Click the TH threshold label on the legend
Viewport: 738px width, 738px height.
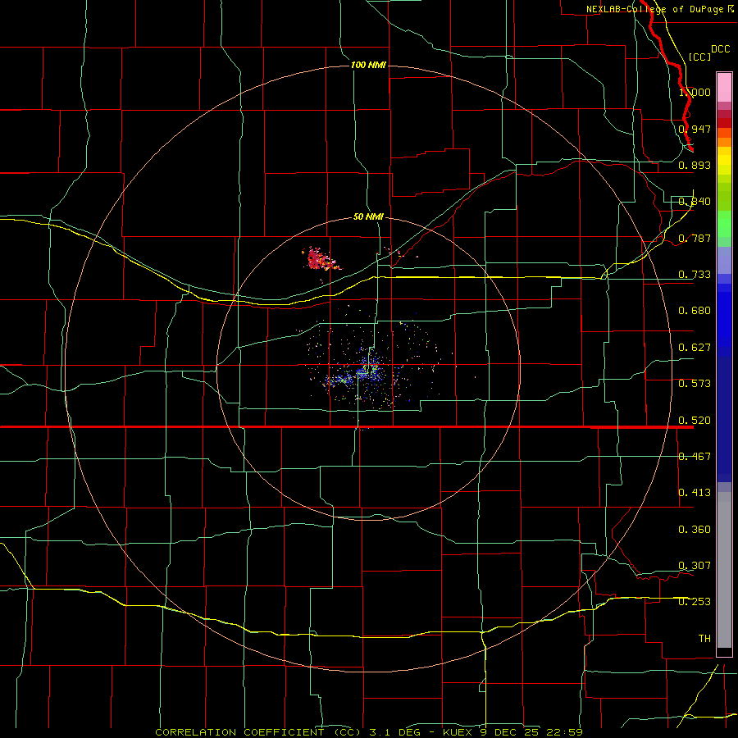704,639
